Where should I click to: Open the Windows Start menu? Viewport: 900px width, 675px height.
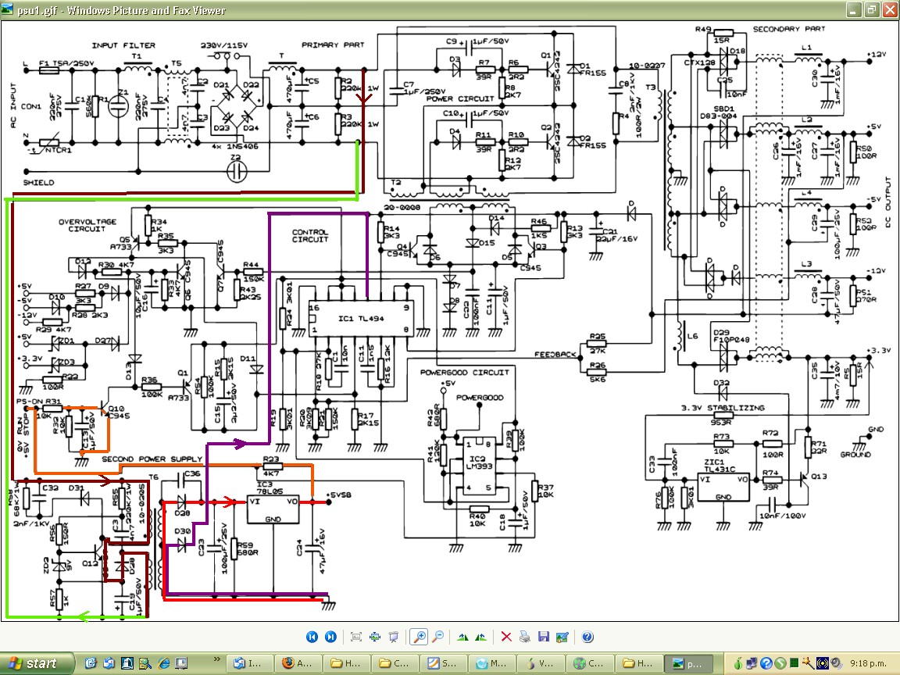tap(33, 663)
